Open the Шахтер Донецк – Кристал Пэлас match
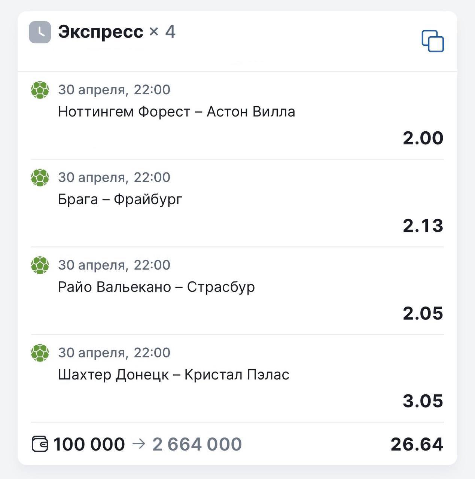Screen dimensions: 475x479 (x=173, y=375)
